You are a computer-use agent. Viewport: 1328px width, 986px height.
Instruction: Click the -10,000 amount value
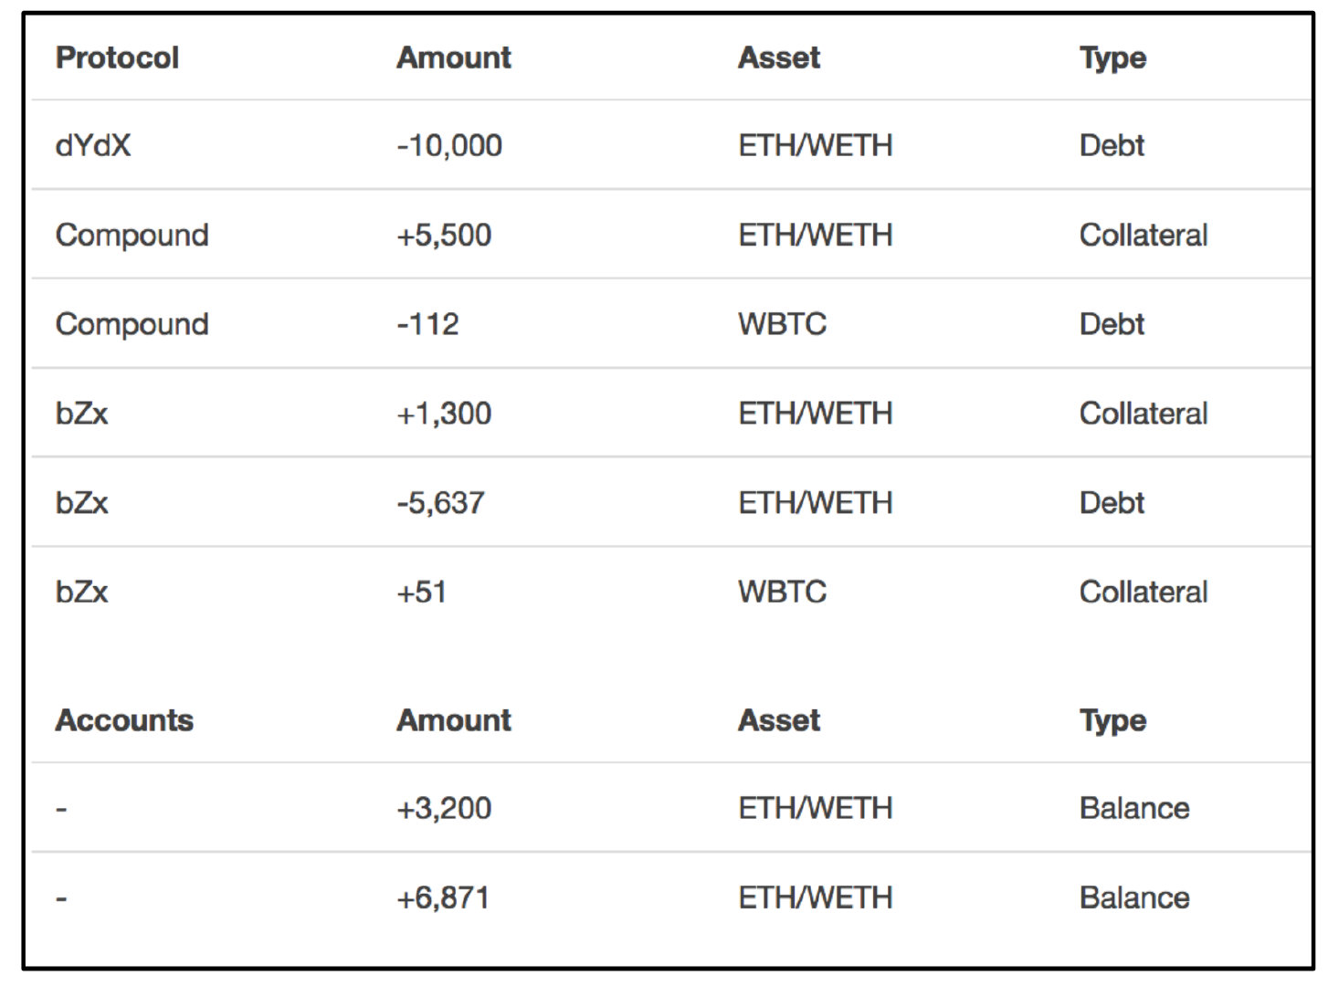click(x=448, y=145)
